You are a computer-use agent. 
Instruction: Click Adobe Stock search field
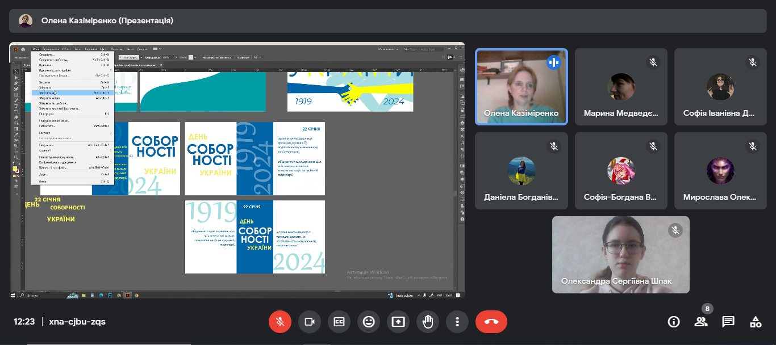(424, 49)
